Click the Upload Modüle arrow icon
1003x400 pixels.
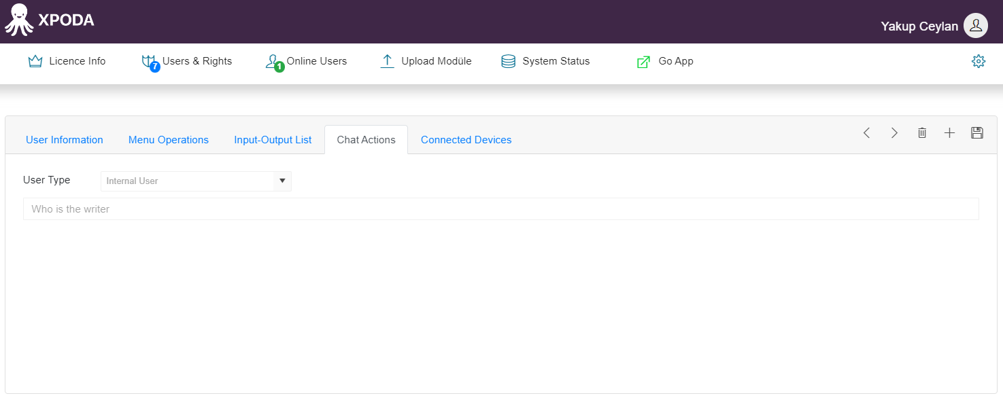pos(388,61)
